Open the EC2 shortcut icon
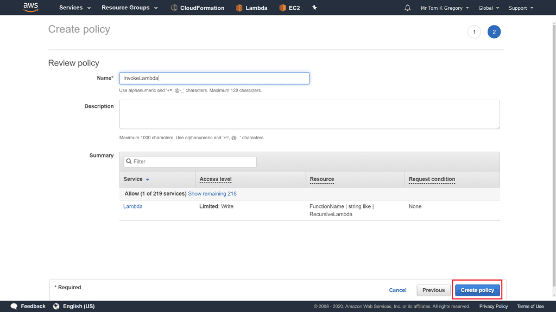 282,8
